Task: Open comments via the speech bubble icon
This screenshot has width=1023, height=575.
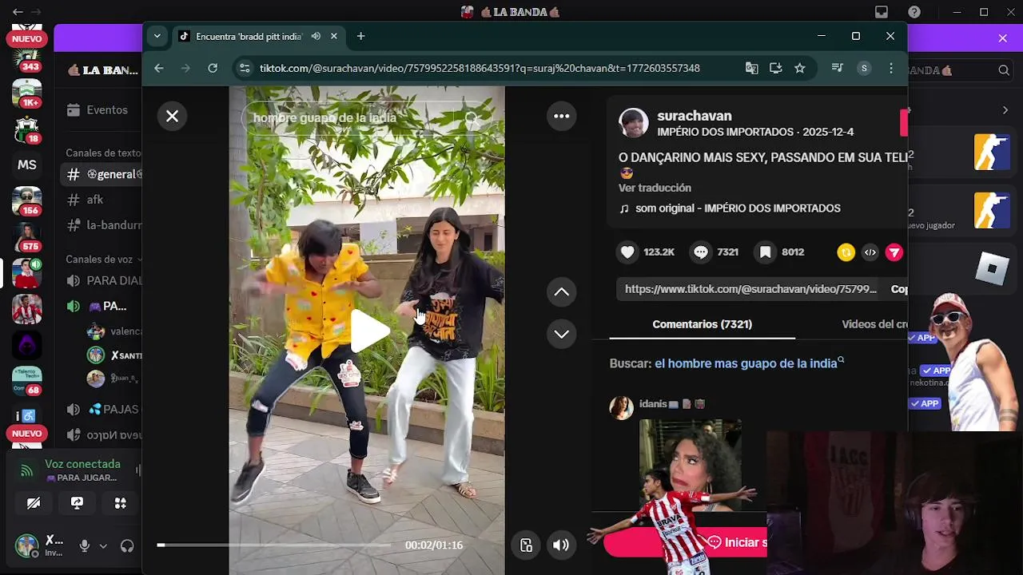Action: [x=701, y=252]
